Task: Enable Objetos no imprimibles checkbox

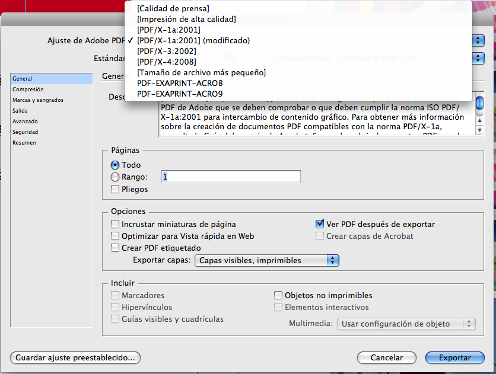Action: pos(278,295)
